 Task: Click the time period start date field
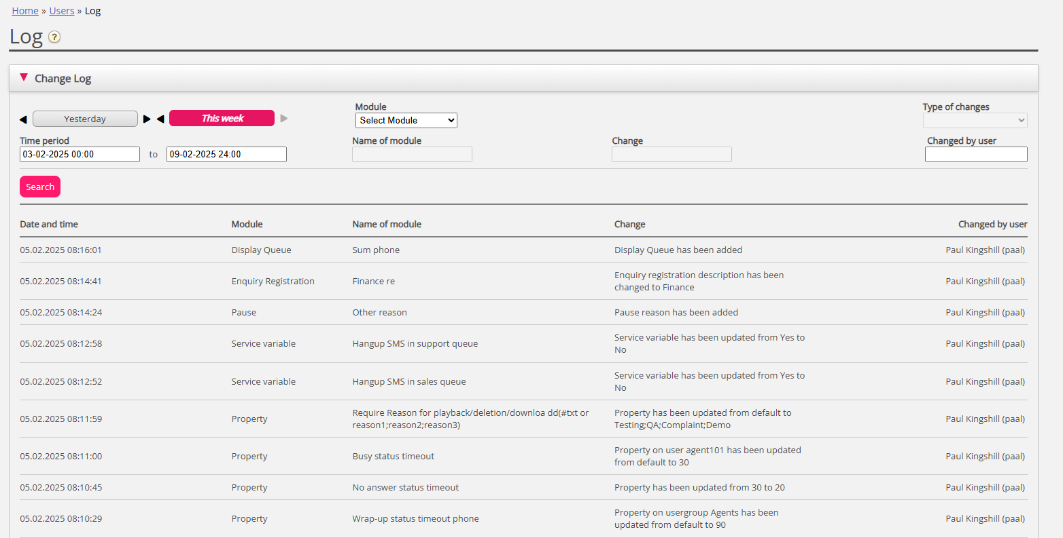click(80, 155)
